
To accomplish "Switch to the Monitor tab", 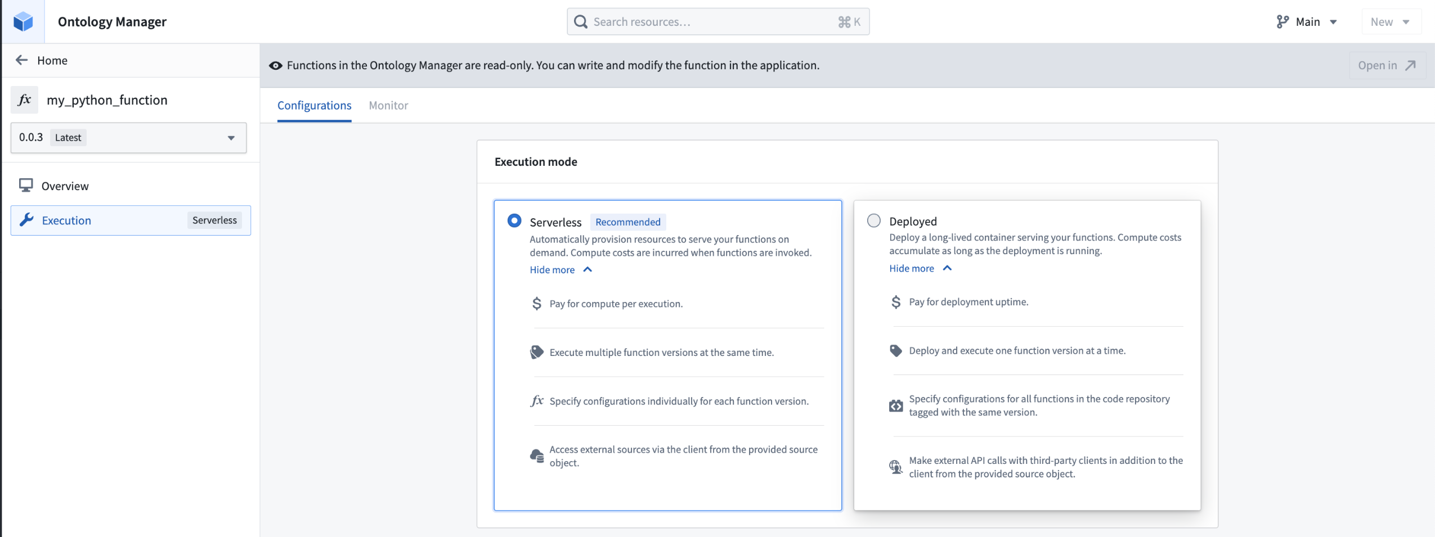I will [x=388, y=106].
